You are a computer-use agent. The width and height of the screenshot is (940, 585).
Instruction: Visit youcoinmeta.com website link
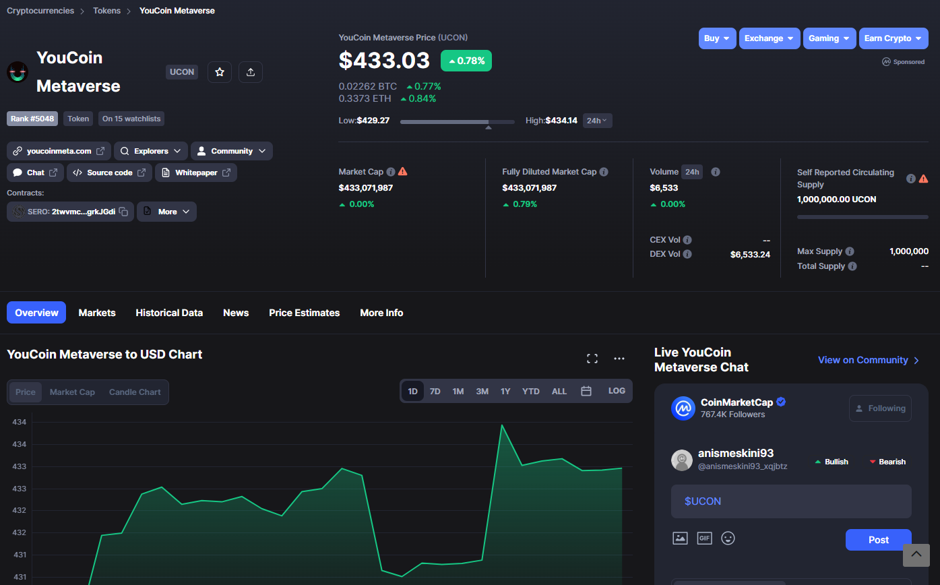[59, 151]
